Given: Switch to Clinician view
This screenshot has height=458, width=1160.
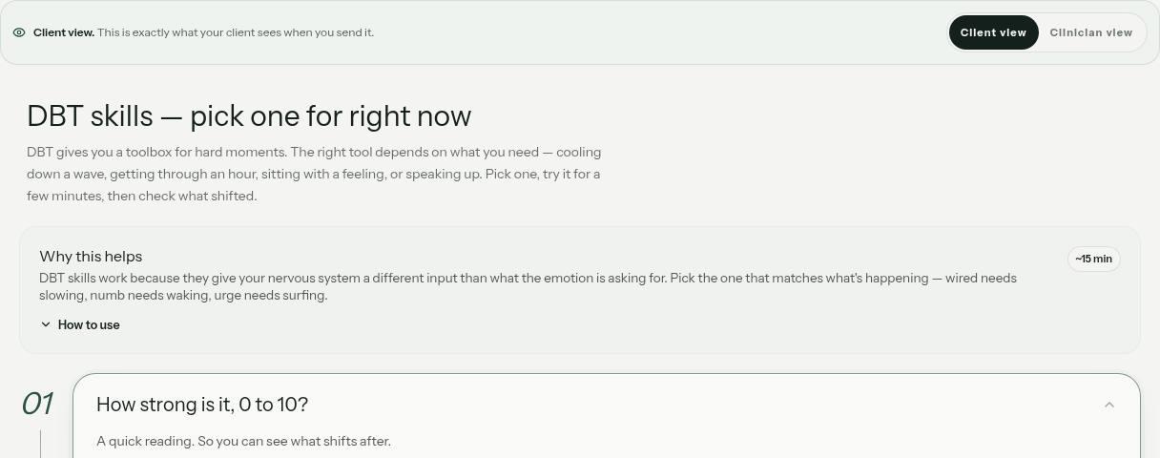Looking at the screenshot, I should [1090, 32].
